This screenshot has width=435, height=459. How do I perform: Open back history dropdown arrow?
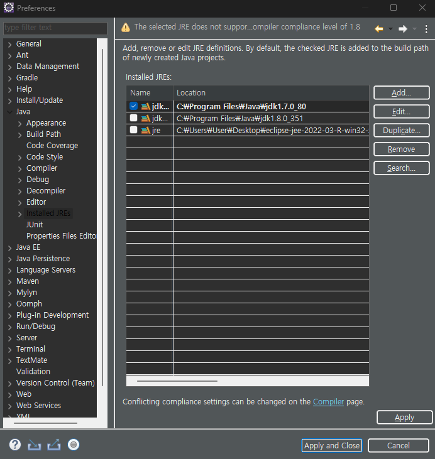click(390, 29)
